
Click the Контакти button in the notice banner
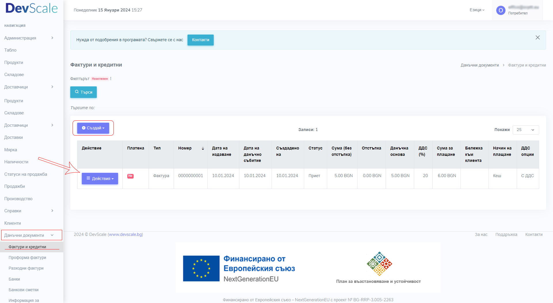pos(200,40)
